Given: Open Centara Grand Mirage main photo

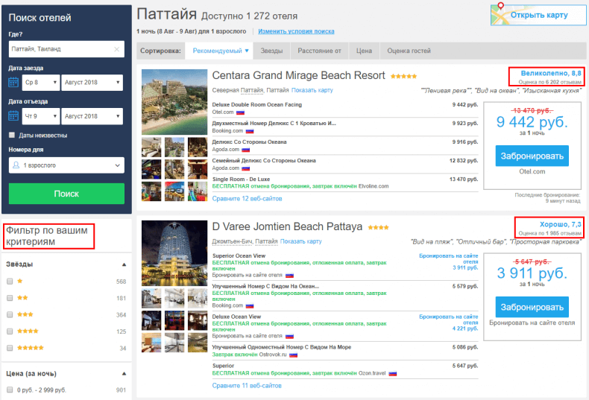Looking at the screenshot, I should coord(174,102).
